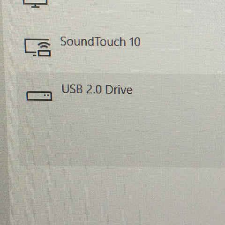Viewport: 225px width, 225px height.
Task: Click the word "Drive" in the device list
Action: (x=119, y=90)
